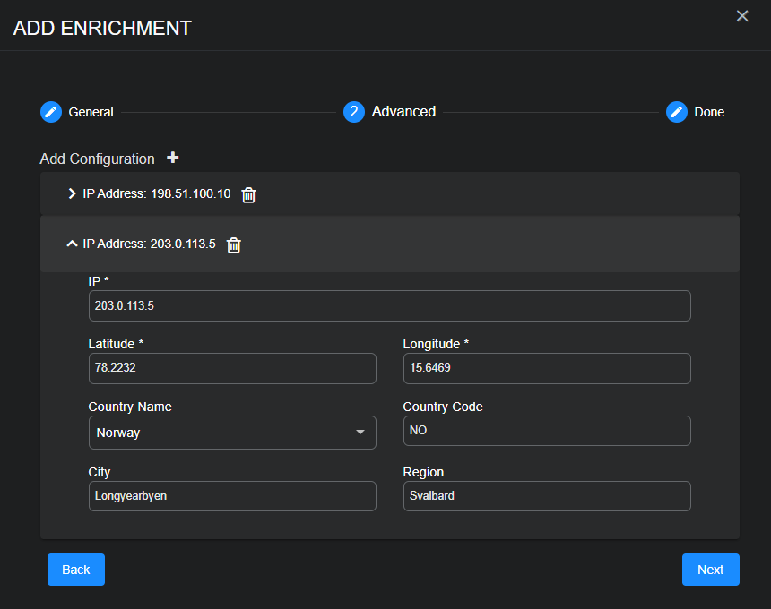Delete the 203.0.113.5 configuration via trash icon
771x609 pixels.
coord(234,244)
